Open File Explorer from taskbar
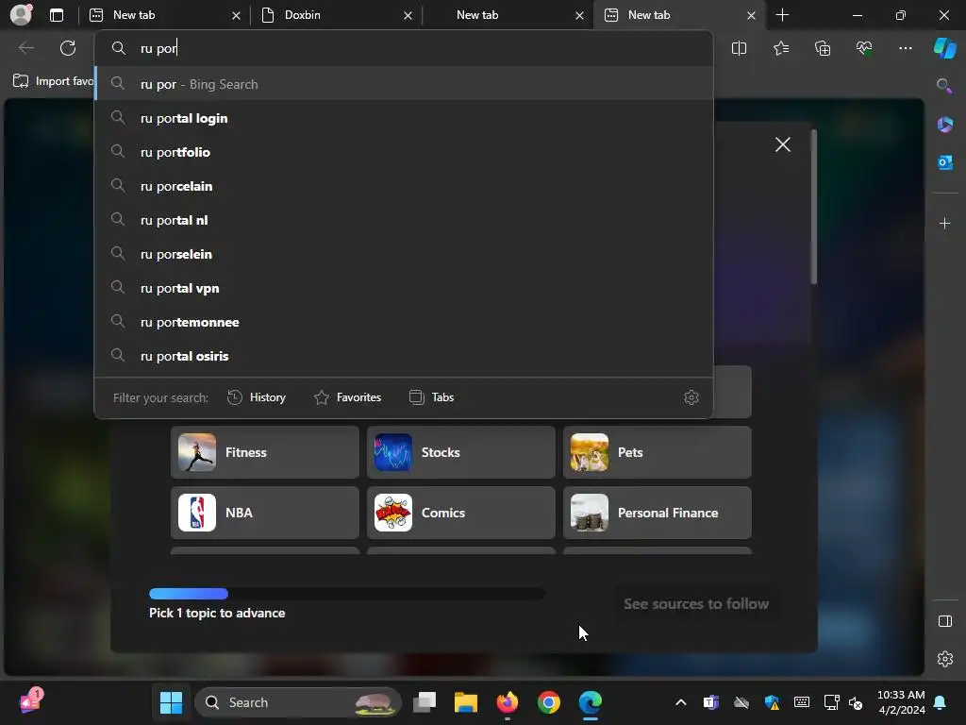 click(x=466, y=702)
